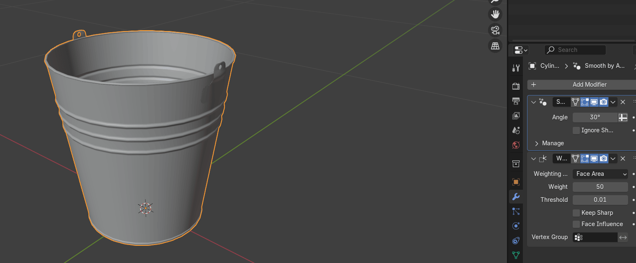Remove the Smooth by Angle modifier

[x=623, y=102]
